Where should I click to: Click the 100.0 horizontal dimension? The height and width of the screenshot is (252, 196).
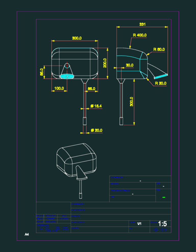(x=59, y=89)
